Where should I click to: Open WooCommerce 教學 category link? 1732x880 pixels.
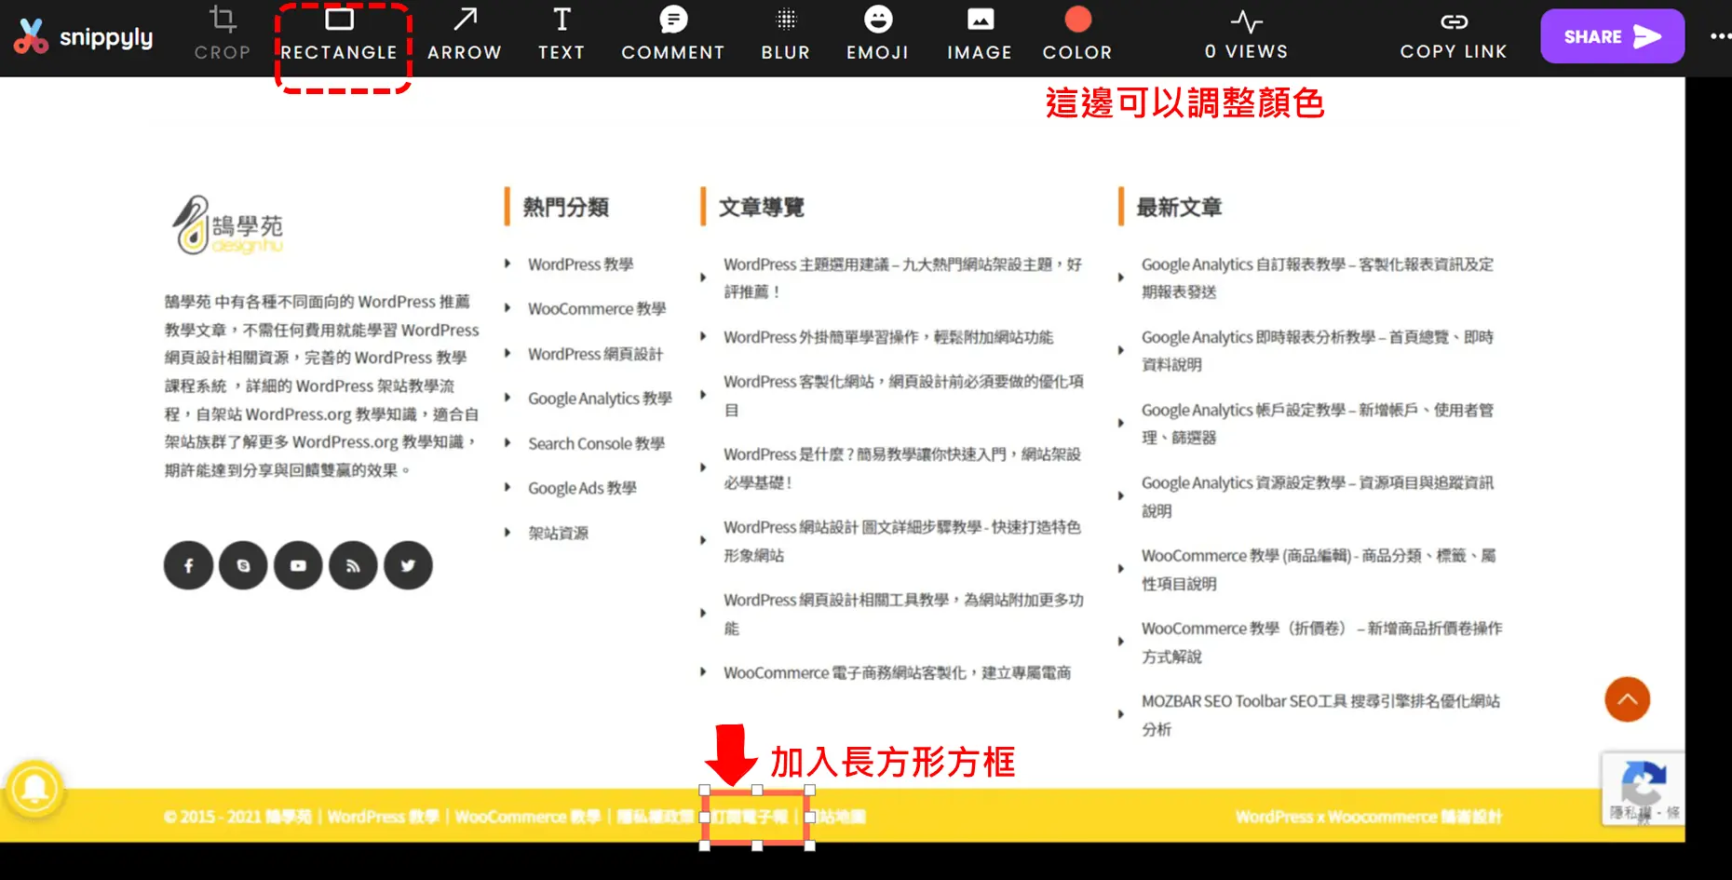tap(597, 309)
